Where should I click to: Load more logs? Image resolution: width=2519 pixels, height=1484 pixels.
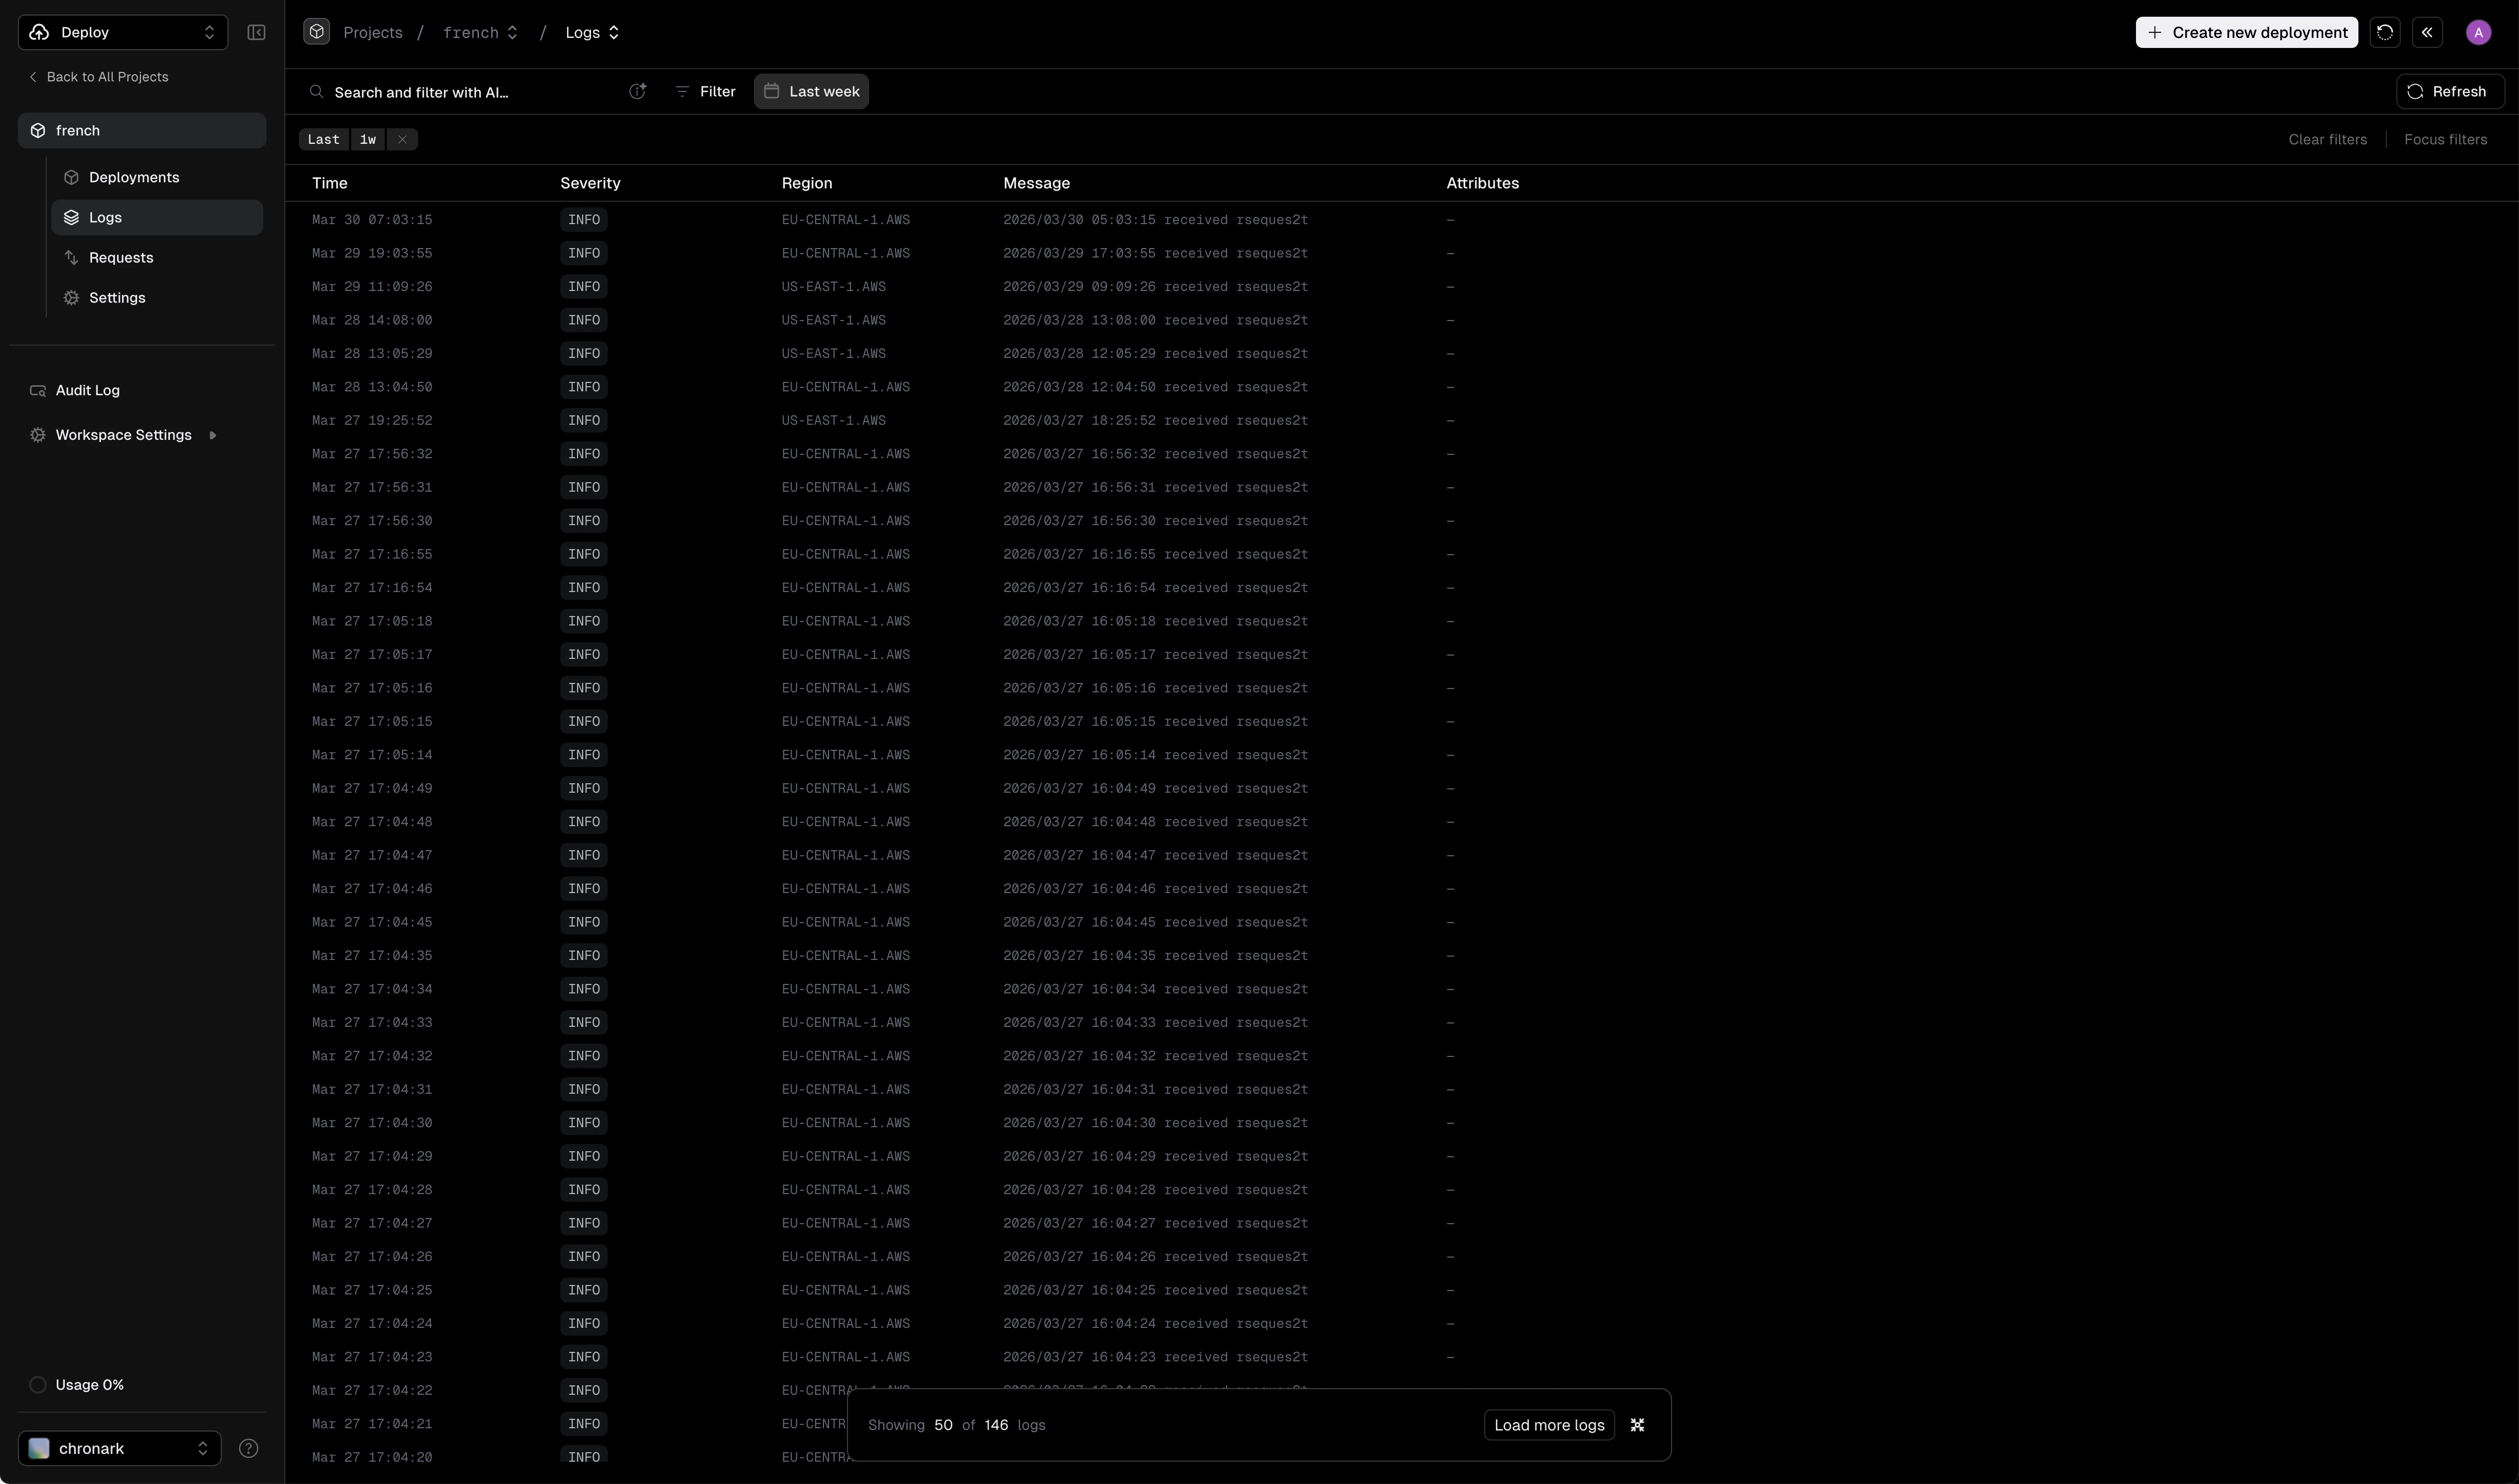(1548, 1424)
